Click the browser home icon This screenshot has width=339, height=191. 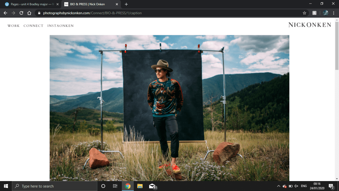(29, 13)
